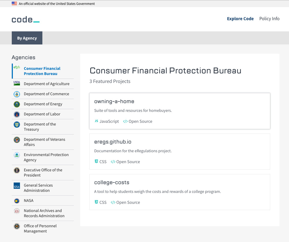Open the Explore Code menu item

point(240,19)
